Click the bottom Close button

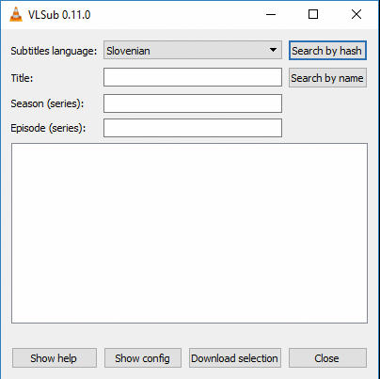327,358
